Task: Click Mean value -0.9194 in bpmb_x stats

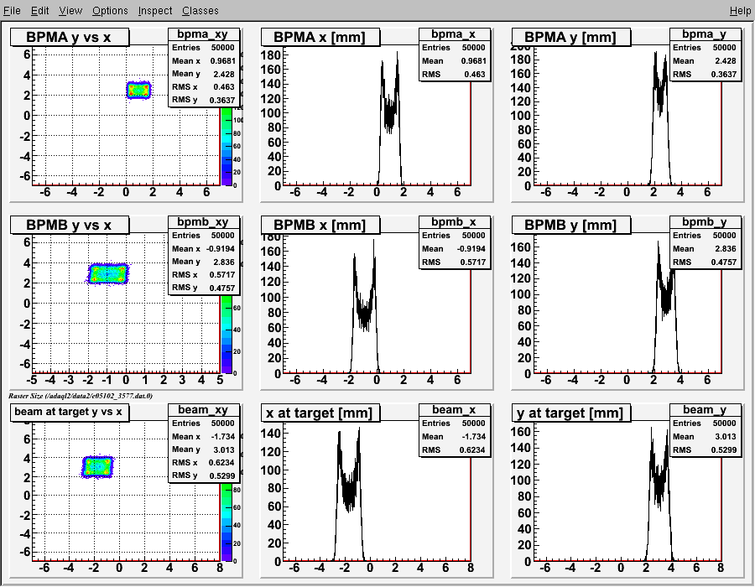Action: pos(471,249)
